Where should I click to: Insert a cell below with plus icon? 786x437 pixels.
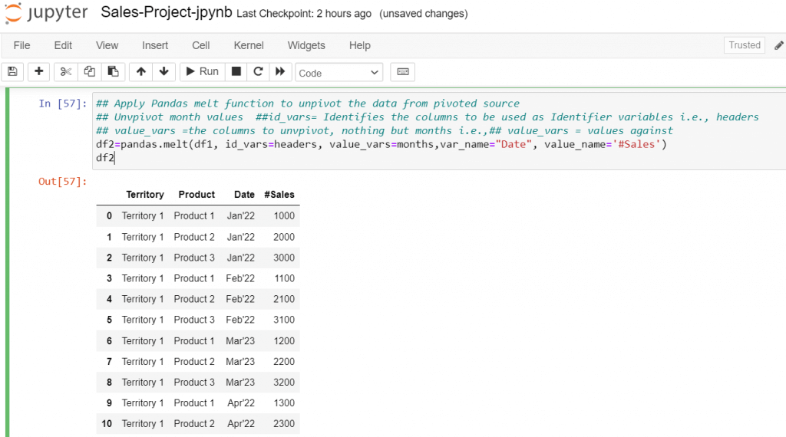point(38,72)
